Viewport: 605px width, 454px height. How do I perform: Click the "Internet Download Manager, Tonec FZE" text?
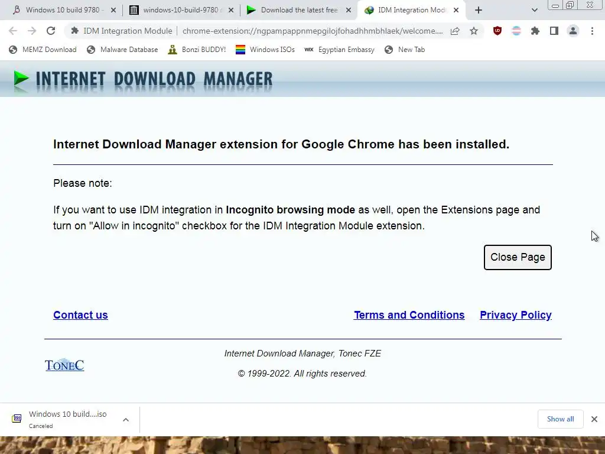[302, 354]
